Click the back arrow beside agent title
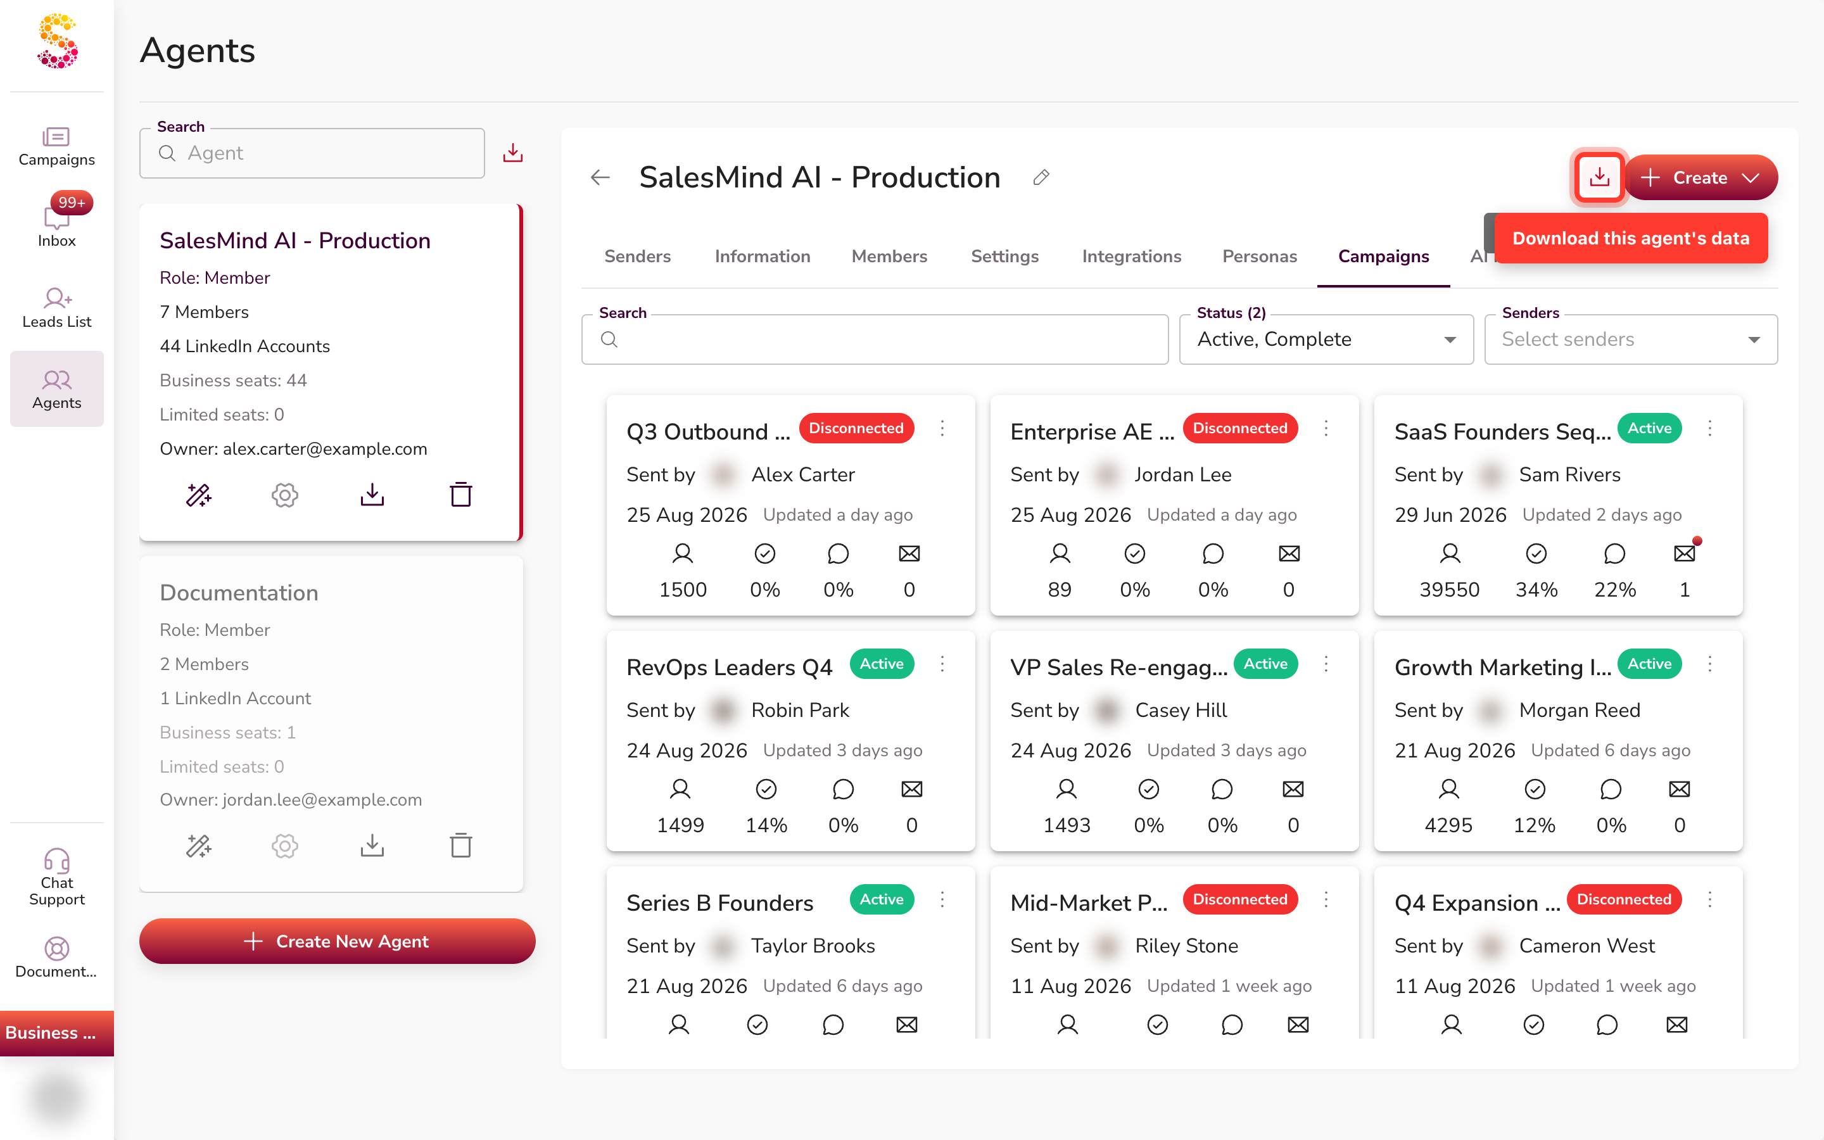Screen dimensions: 1824x1140 pos(600,177)
